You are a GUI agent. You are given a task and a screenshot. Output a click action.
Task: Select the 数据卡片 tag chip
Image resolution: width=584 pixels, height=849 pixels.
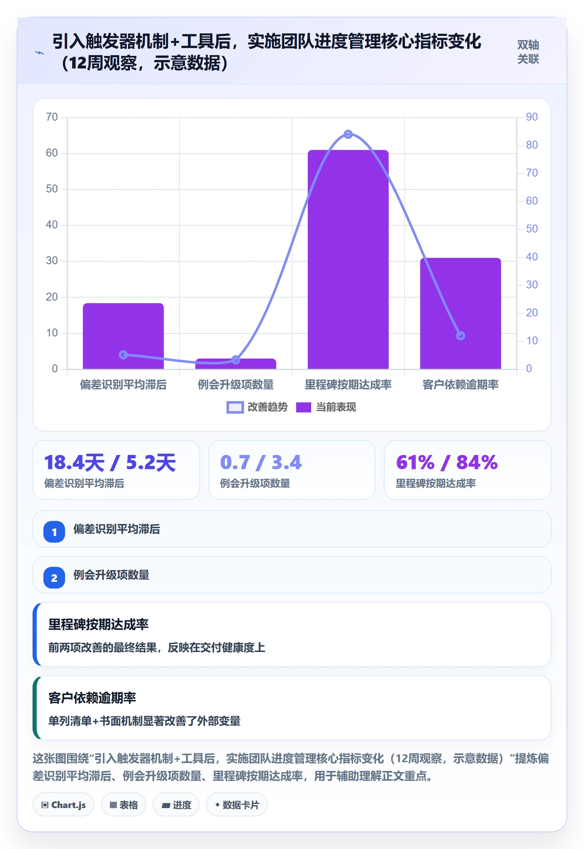coord(237,805)
